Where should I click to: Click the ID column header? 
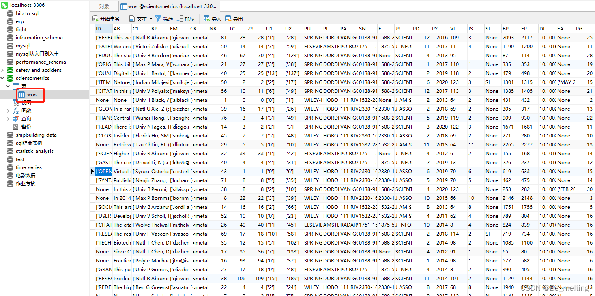(103, 28)
